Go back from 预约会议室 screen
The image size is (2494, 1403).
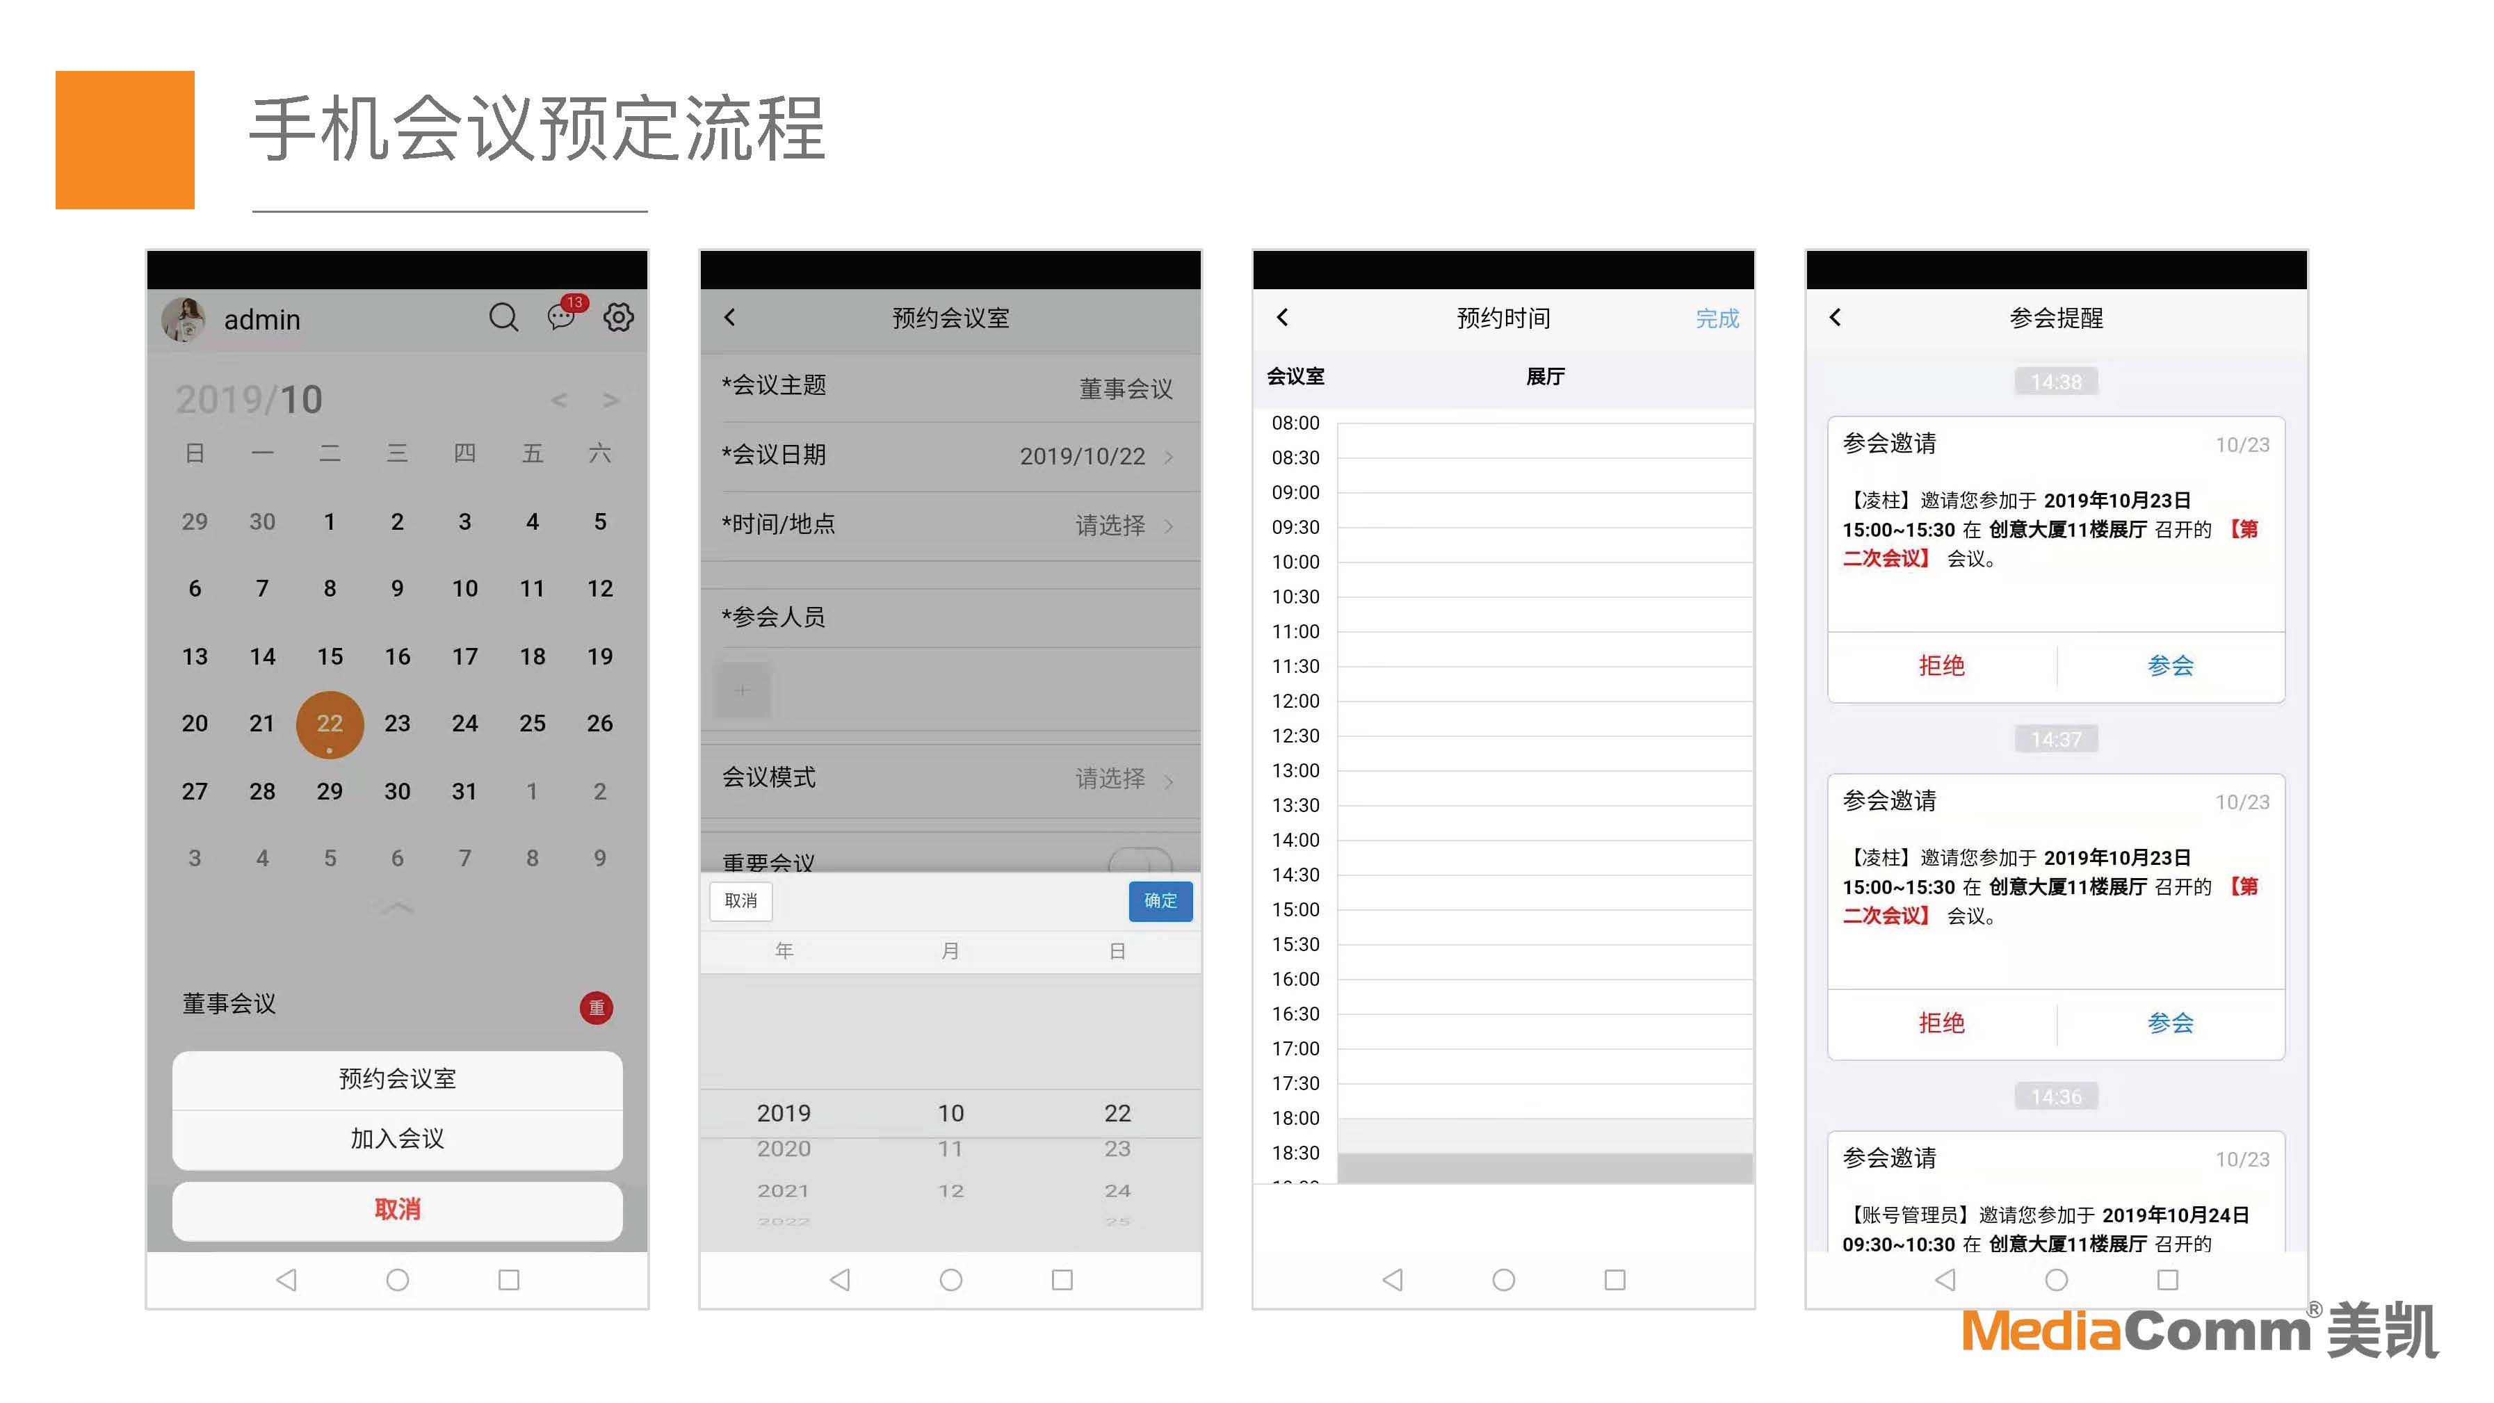[x=730, y=318]
